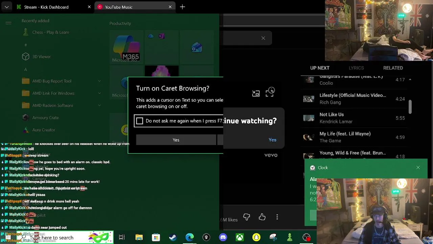This screenshot has height=244, width=433.
Task: Check 'Do not ask me again' checkbox
Action: coord(140,121)
